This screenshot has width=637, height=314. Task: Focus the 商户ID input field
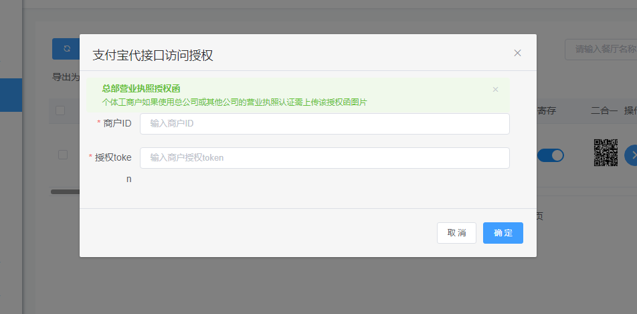(x=325, y=124)
